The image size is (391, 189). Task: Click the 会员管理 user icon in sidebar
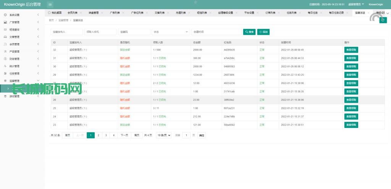(5, 44)
